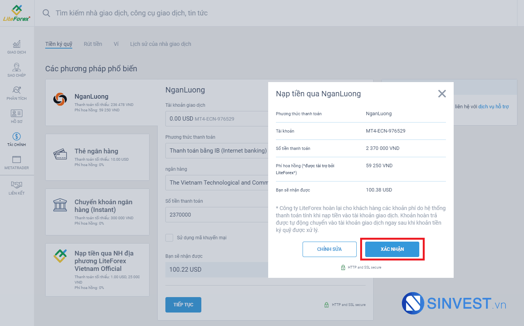Viewport: 524px width, 326px height.
Task: Click the Chuyển khoản ngân hàng bank icon
Action: tap(60, 205)
